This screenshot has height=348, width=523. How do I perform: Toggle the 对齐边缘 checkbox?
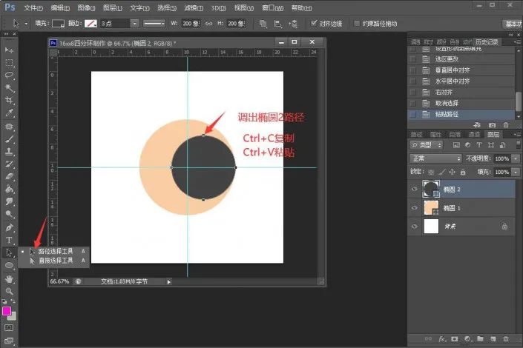(314, 23)
